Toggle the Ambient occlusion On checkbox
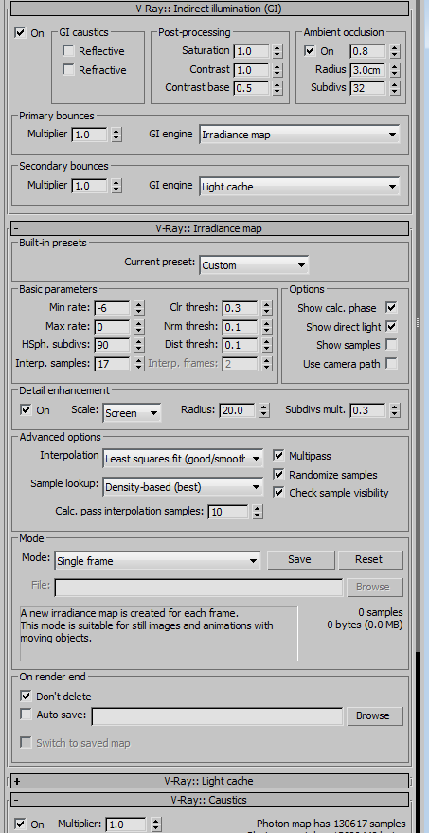The width and height of the screenshot is (429, 833). click(x=310, y=51)
